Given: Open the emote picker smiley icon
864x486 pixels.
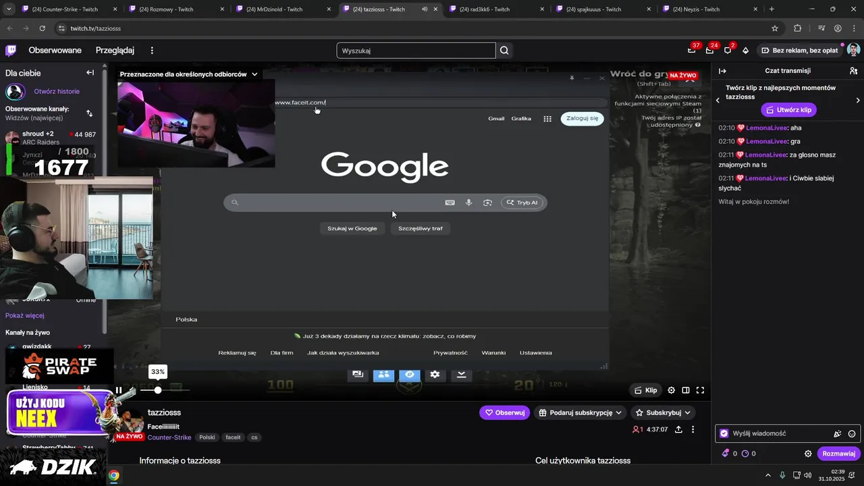Looking at the screenshot, I should tap(852, 434).
